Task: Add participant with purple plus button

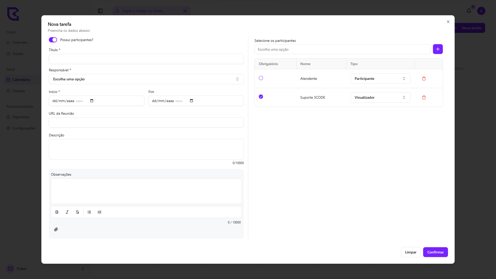Action: coord(438,49)
